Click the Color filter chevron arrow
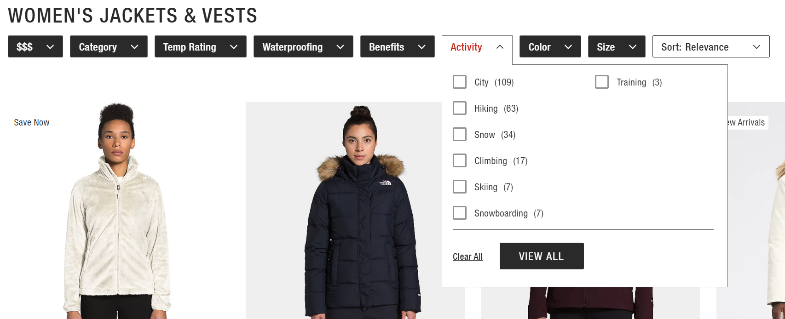This screenshot has width=785, height=319. click(x=568, y=47)
